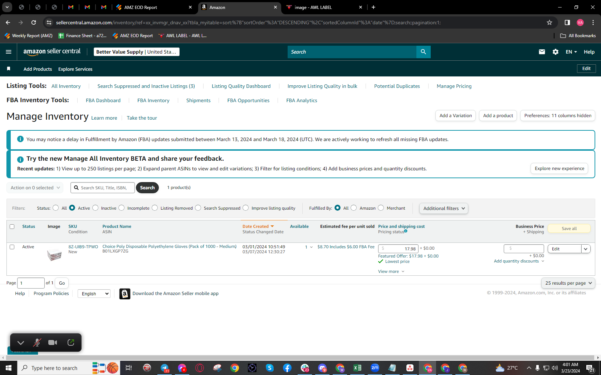601x375 pixels.
Task: Change the 25 results per page dropdown
Action: point(568,283)
